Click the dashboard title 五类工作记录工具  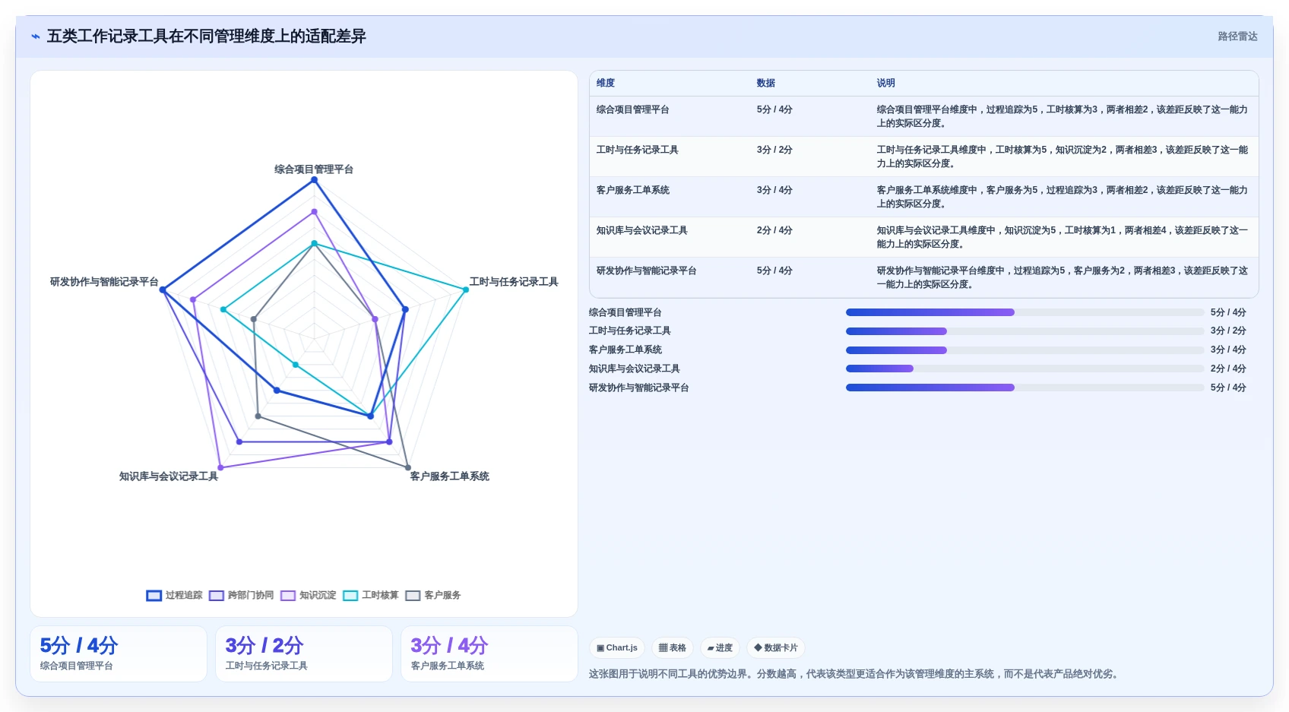click(x=207, y=36)
